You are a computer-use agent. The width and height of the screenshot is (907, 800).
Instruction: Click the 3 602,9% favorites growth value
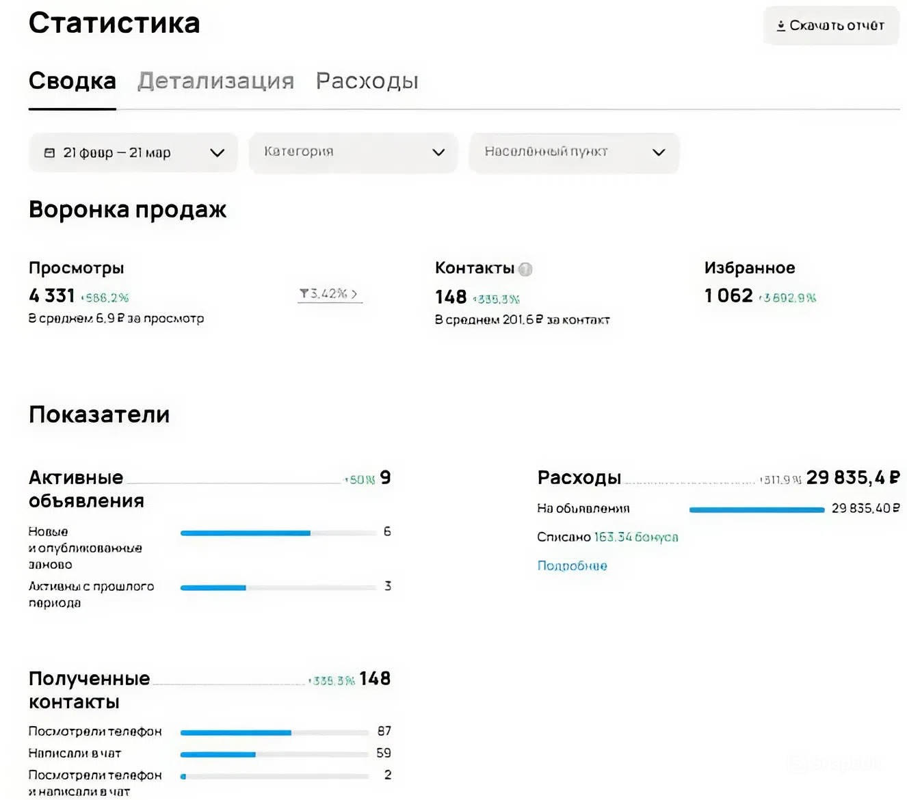(x=787, y=297)
